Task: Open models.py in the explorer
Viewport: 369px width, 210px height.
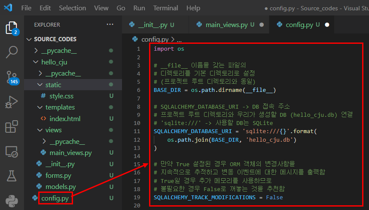Action: (x=61, y=187)
